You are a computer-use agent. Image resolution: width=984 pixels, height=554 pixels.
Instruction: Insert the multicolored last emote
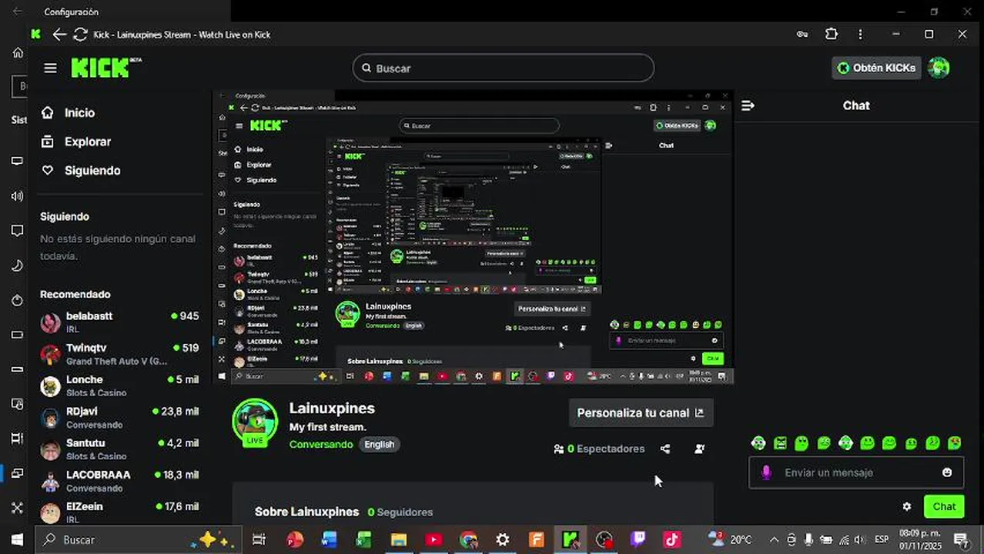tap(954, 442)
